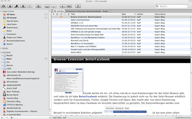The width and height of the screenshot is (192, 119).
Task: Sort by shared column header icon
Action: pyautogui.click(x=61, y=14)
